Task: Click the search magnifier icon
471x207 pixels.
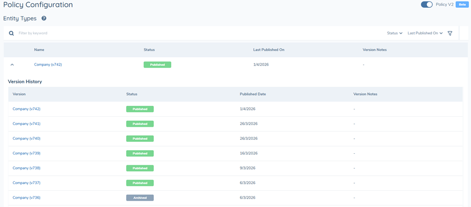Action: point(11,33)
